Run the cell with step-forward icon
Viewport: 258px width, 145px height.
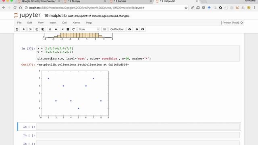pos(62,29)
